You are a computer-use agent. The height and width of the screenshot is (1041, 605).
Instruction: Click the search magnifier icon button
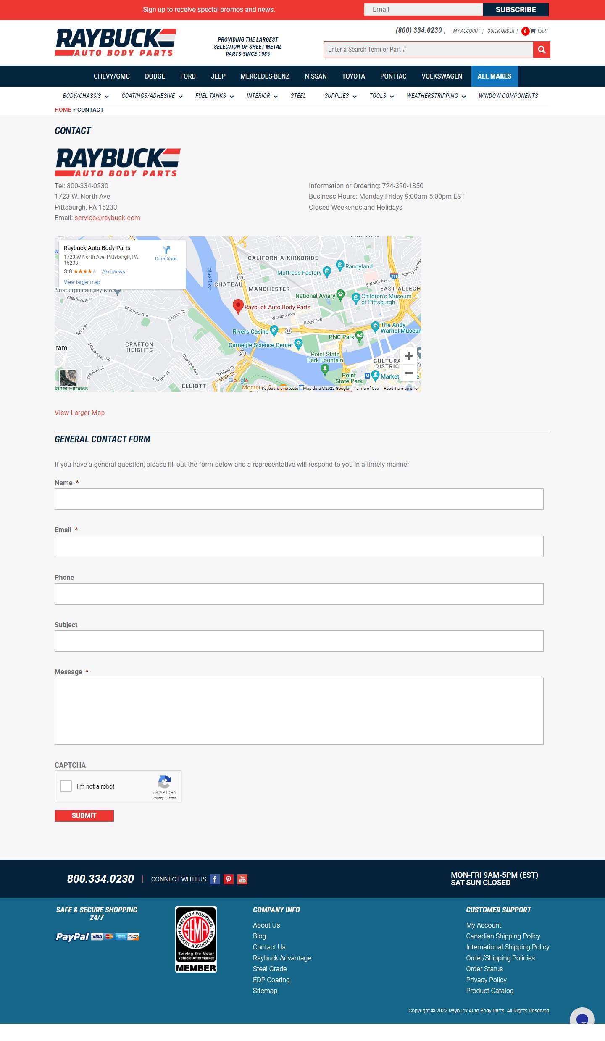tap(542, 50)
